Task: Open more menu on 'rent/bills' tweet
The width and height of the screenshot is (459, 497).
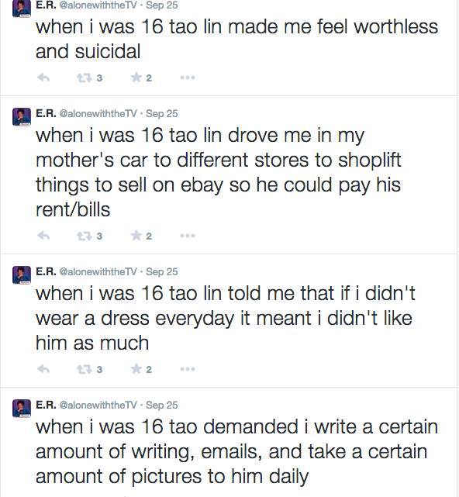Action: (188, 236)
